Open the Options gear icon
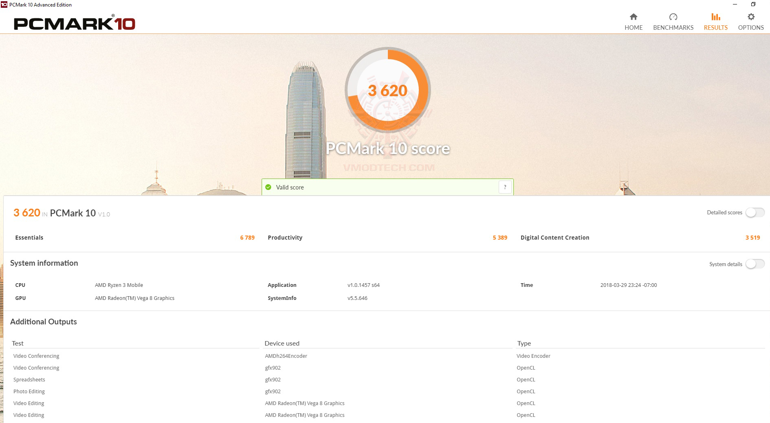This screenshot has width=770, height=423. coord(751,17)
